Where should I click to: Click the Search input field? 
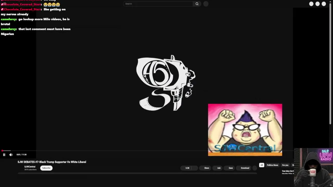coord(158,4)
